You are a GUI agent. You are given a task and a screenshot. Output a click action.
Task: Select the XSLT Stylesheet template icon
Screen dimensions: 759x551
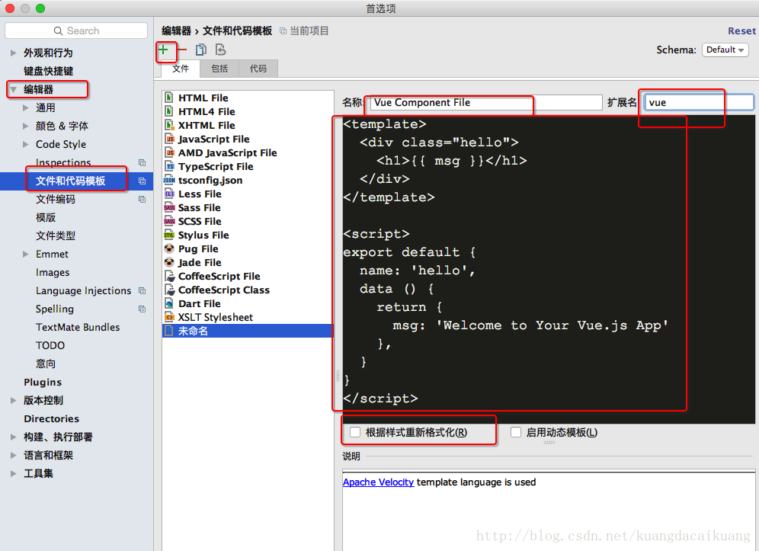pyautogui.click(x=169, y=317)
